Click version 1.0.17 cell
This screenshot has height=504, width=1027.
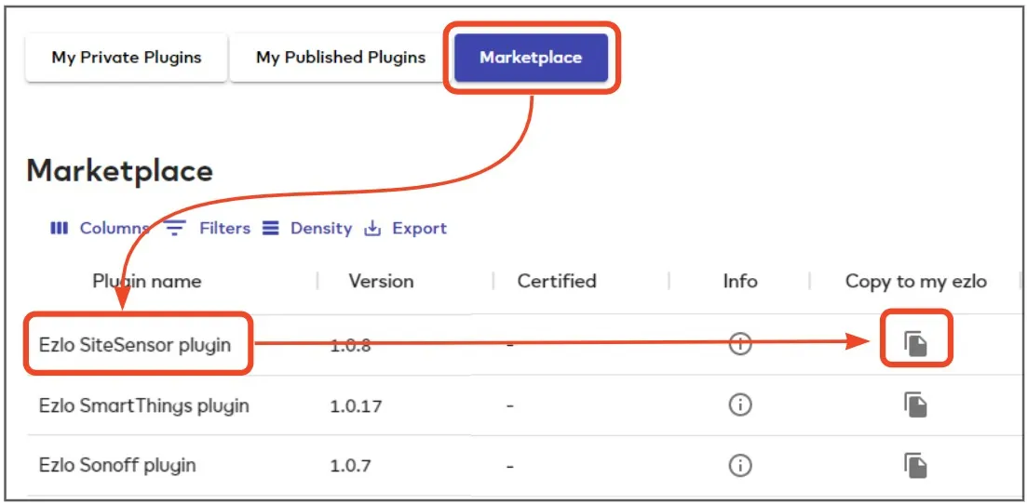pos(357,406)
